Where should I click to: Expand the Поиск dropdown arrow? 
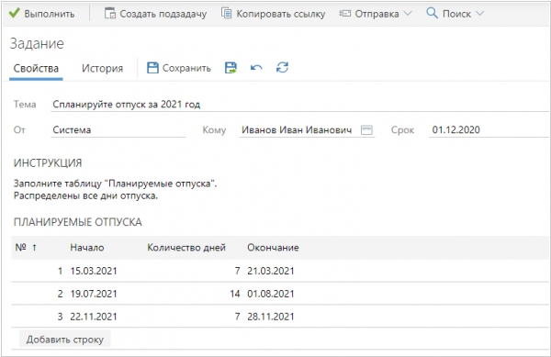tap(479, 14)
